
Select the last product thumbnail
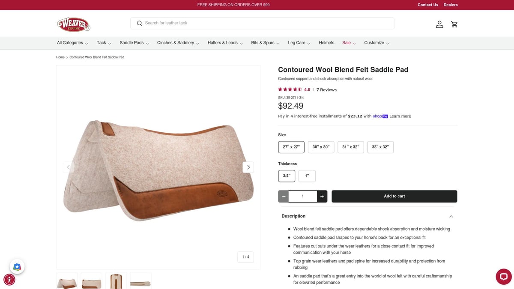pyautogui.click(x=140, y=281)
